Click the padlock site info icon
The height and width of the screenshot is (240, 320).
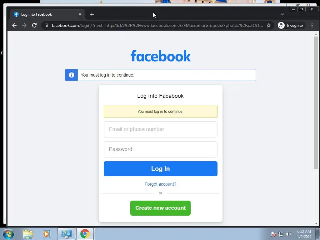coord(47,25)
